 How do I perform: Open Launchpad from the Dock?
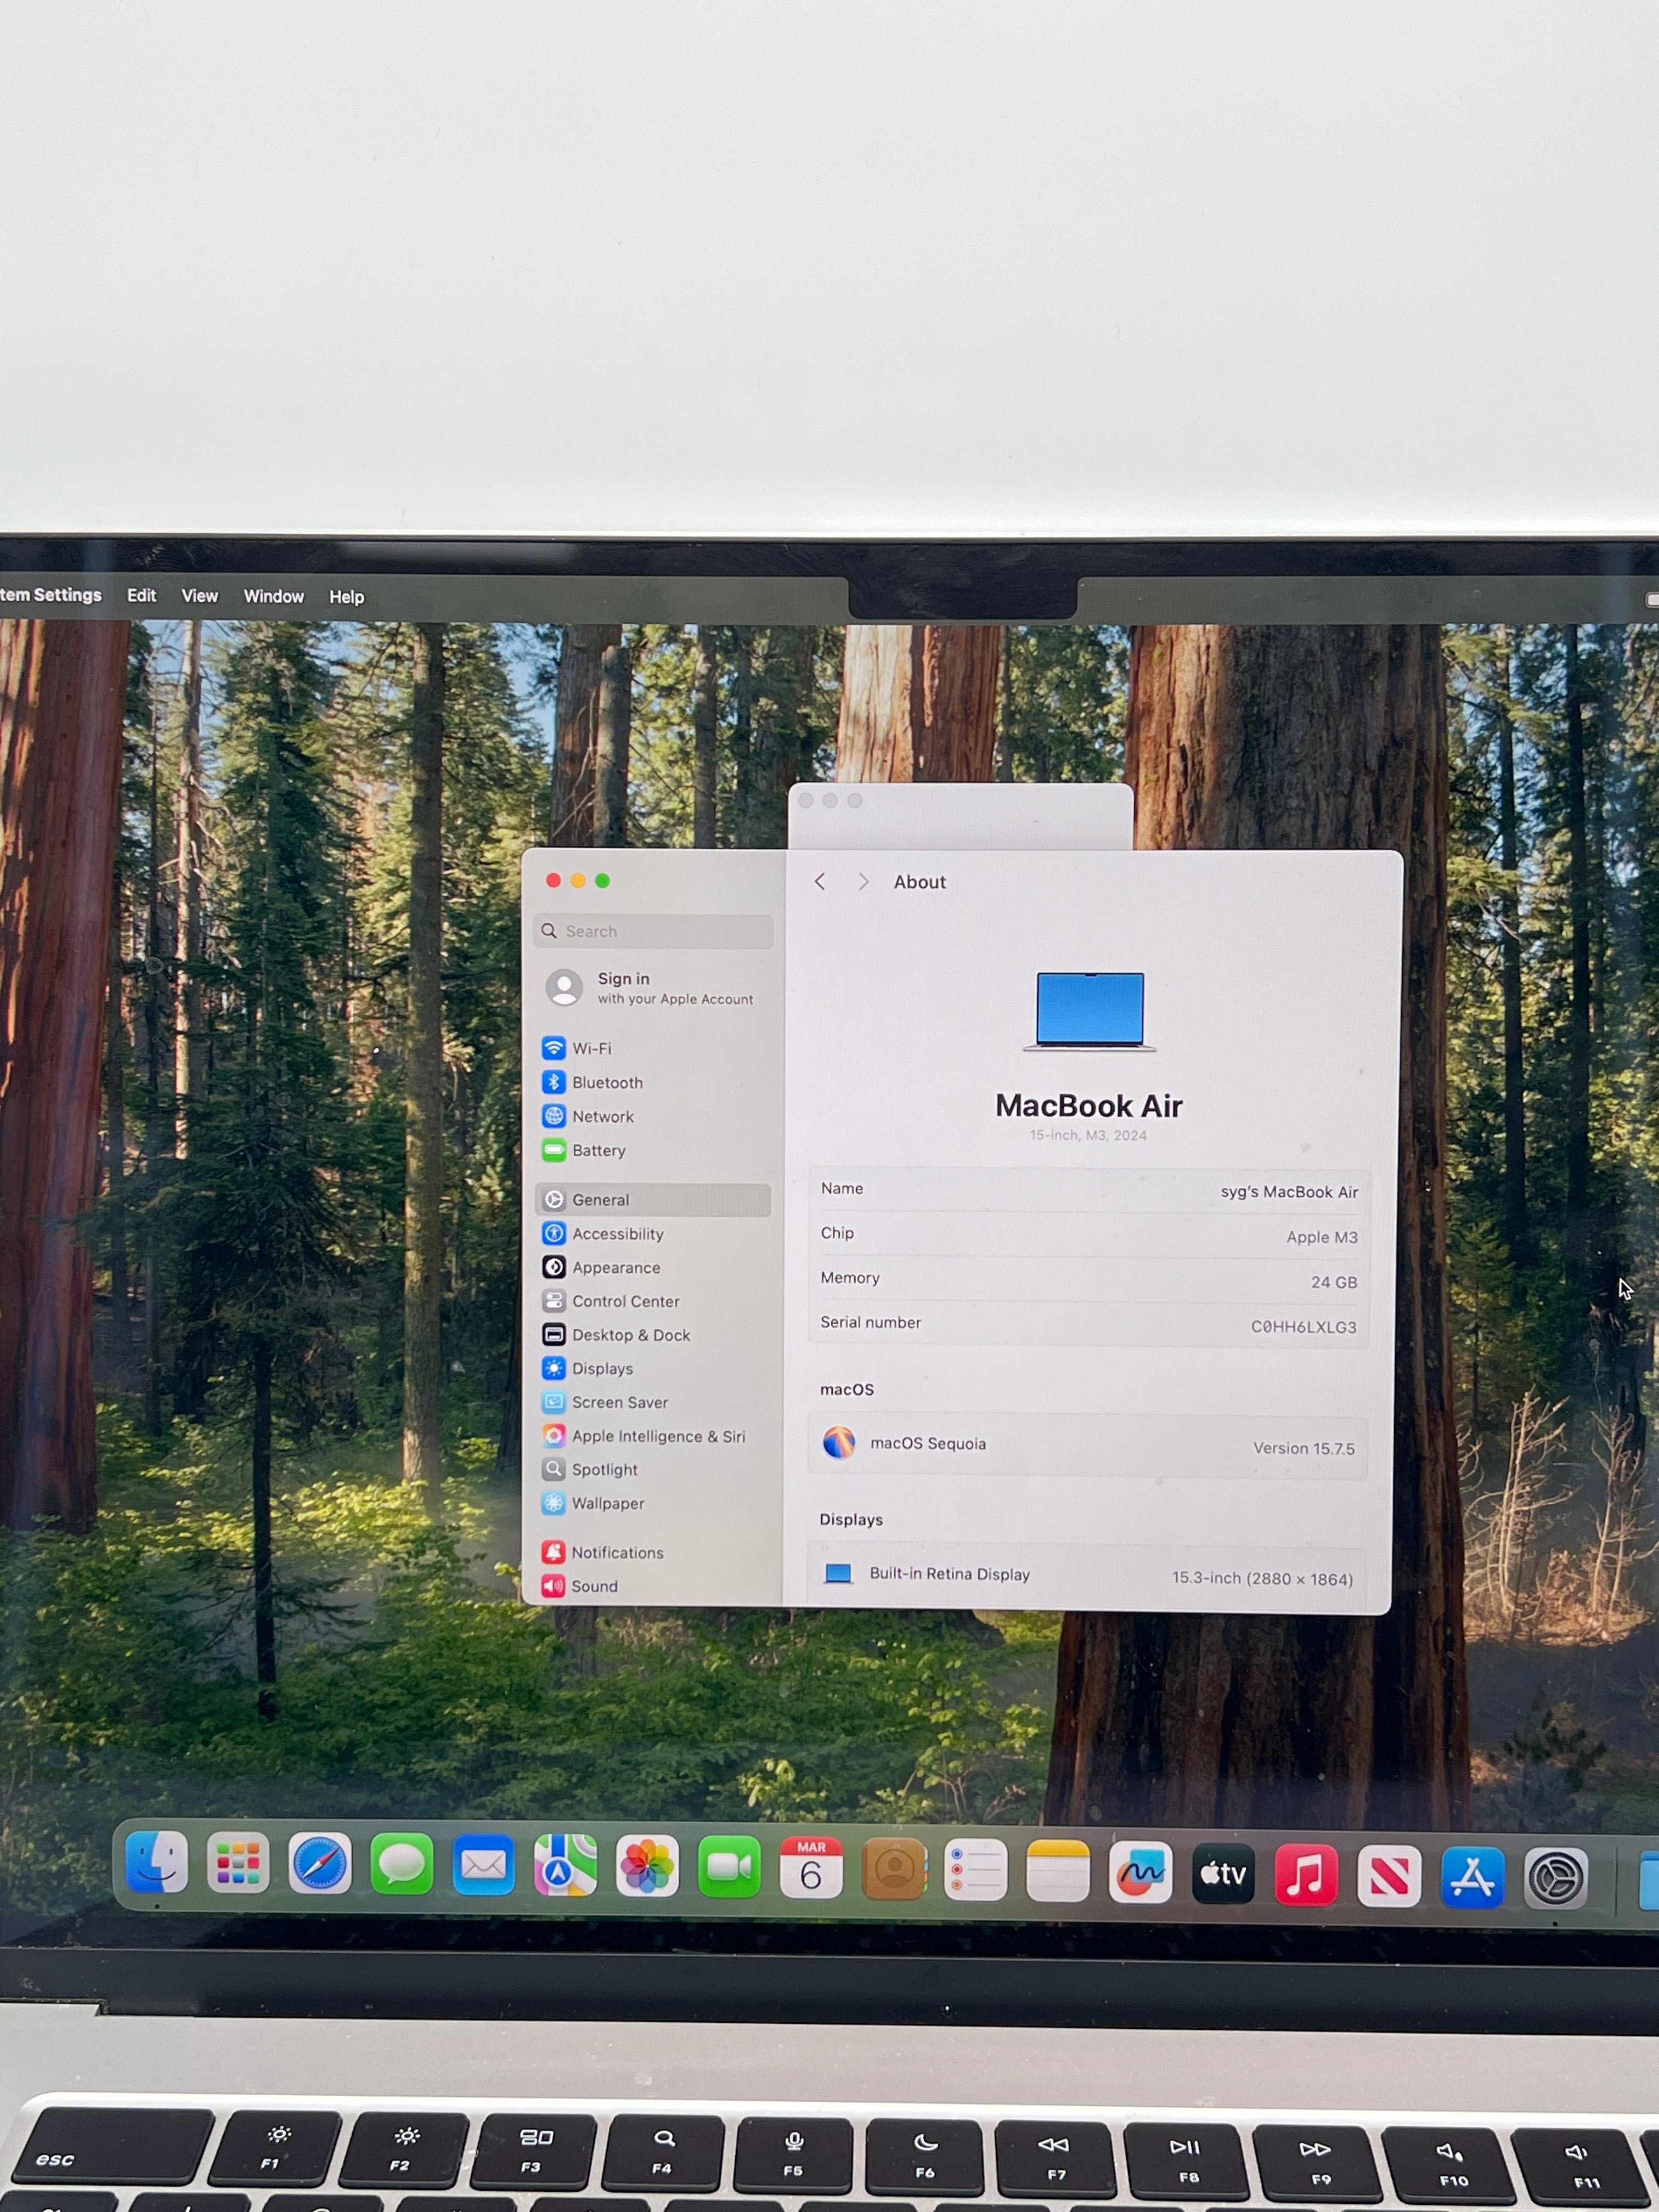[x=238, y=1863]
